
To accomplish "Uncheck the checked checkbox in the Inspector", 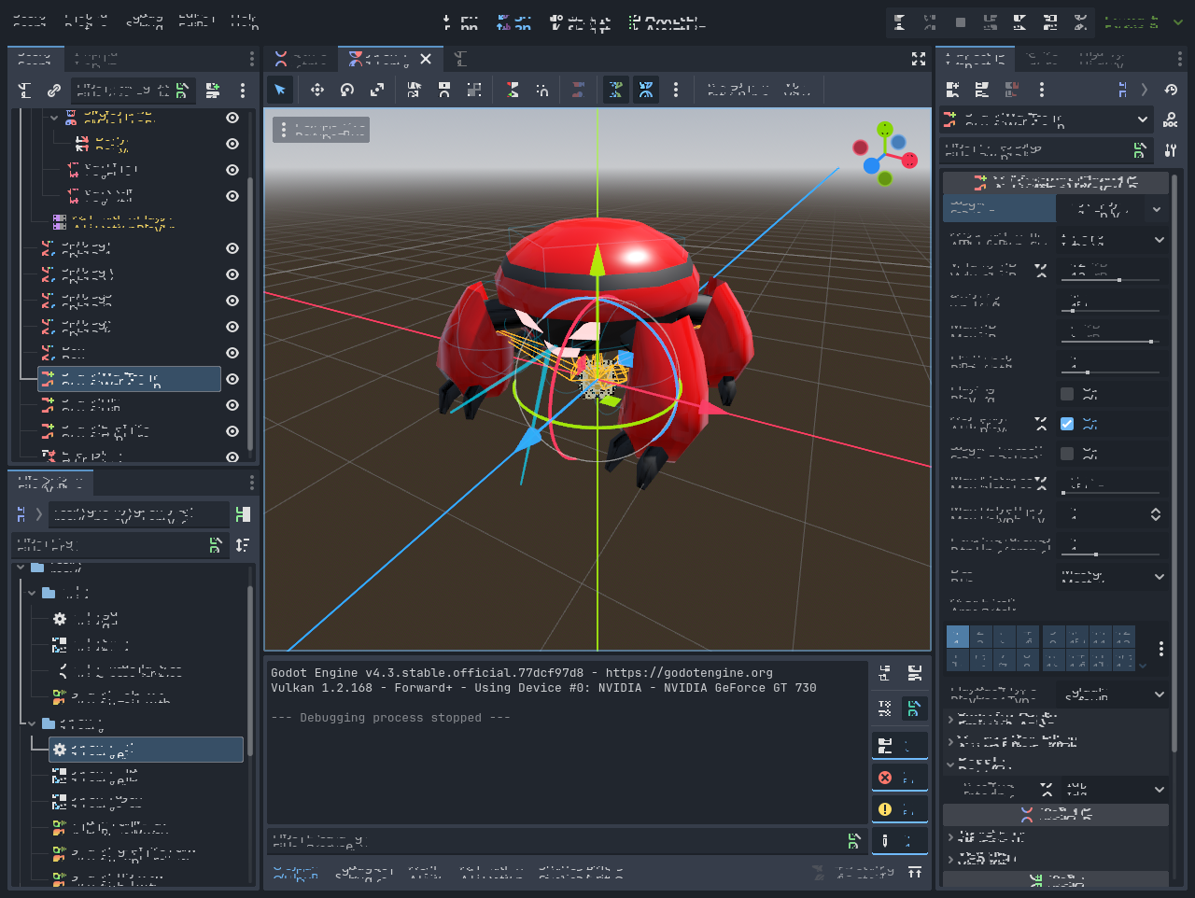I will (1067, 424).
